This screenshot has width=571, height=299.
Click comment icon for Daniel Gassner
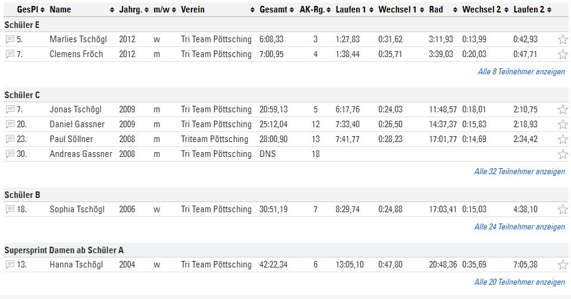click(x=10, y=124)
